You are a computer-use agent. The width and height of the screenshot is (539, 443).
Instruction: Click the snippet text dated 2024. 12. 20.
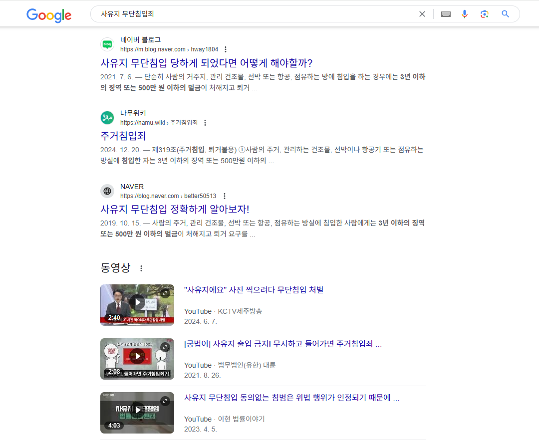tap(262, 155)
